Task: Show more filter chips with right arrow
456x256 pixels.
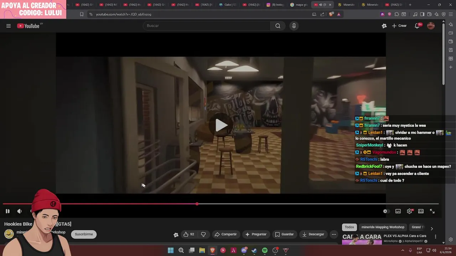Action: (x=432, y=229)
